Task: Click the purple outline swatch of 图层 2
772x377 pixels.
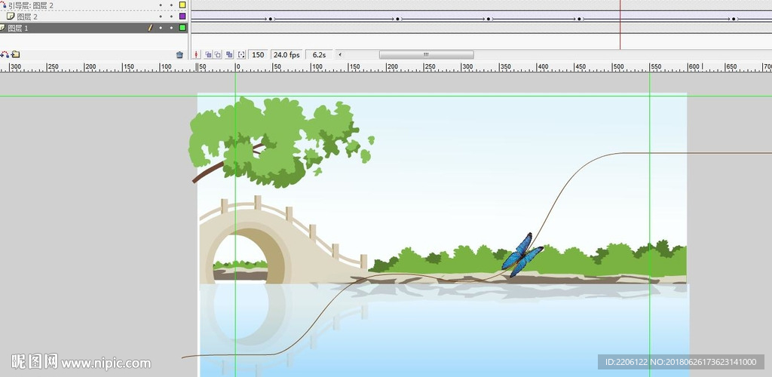Action: 182,16
